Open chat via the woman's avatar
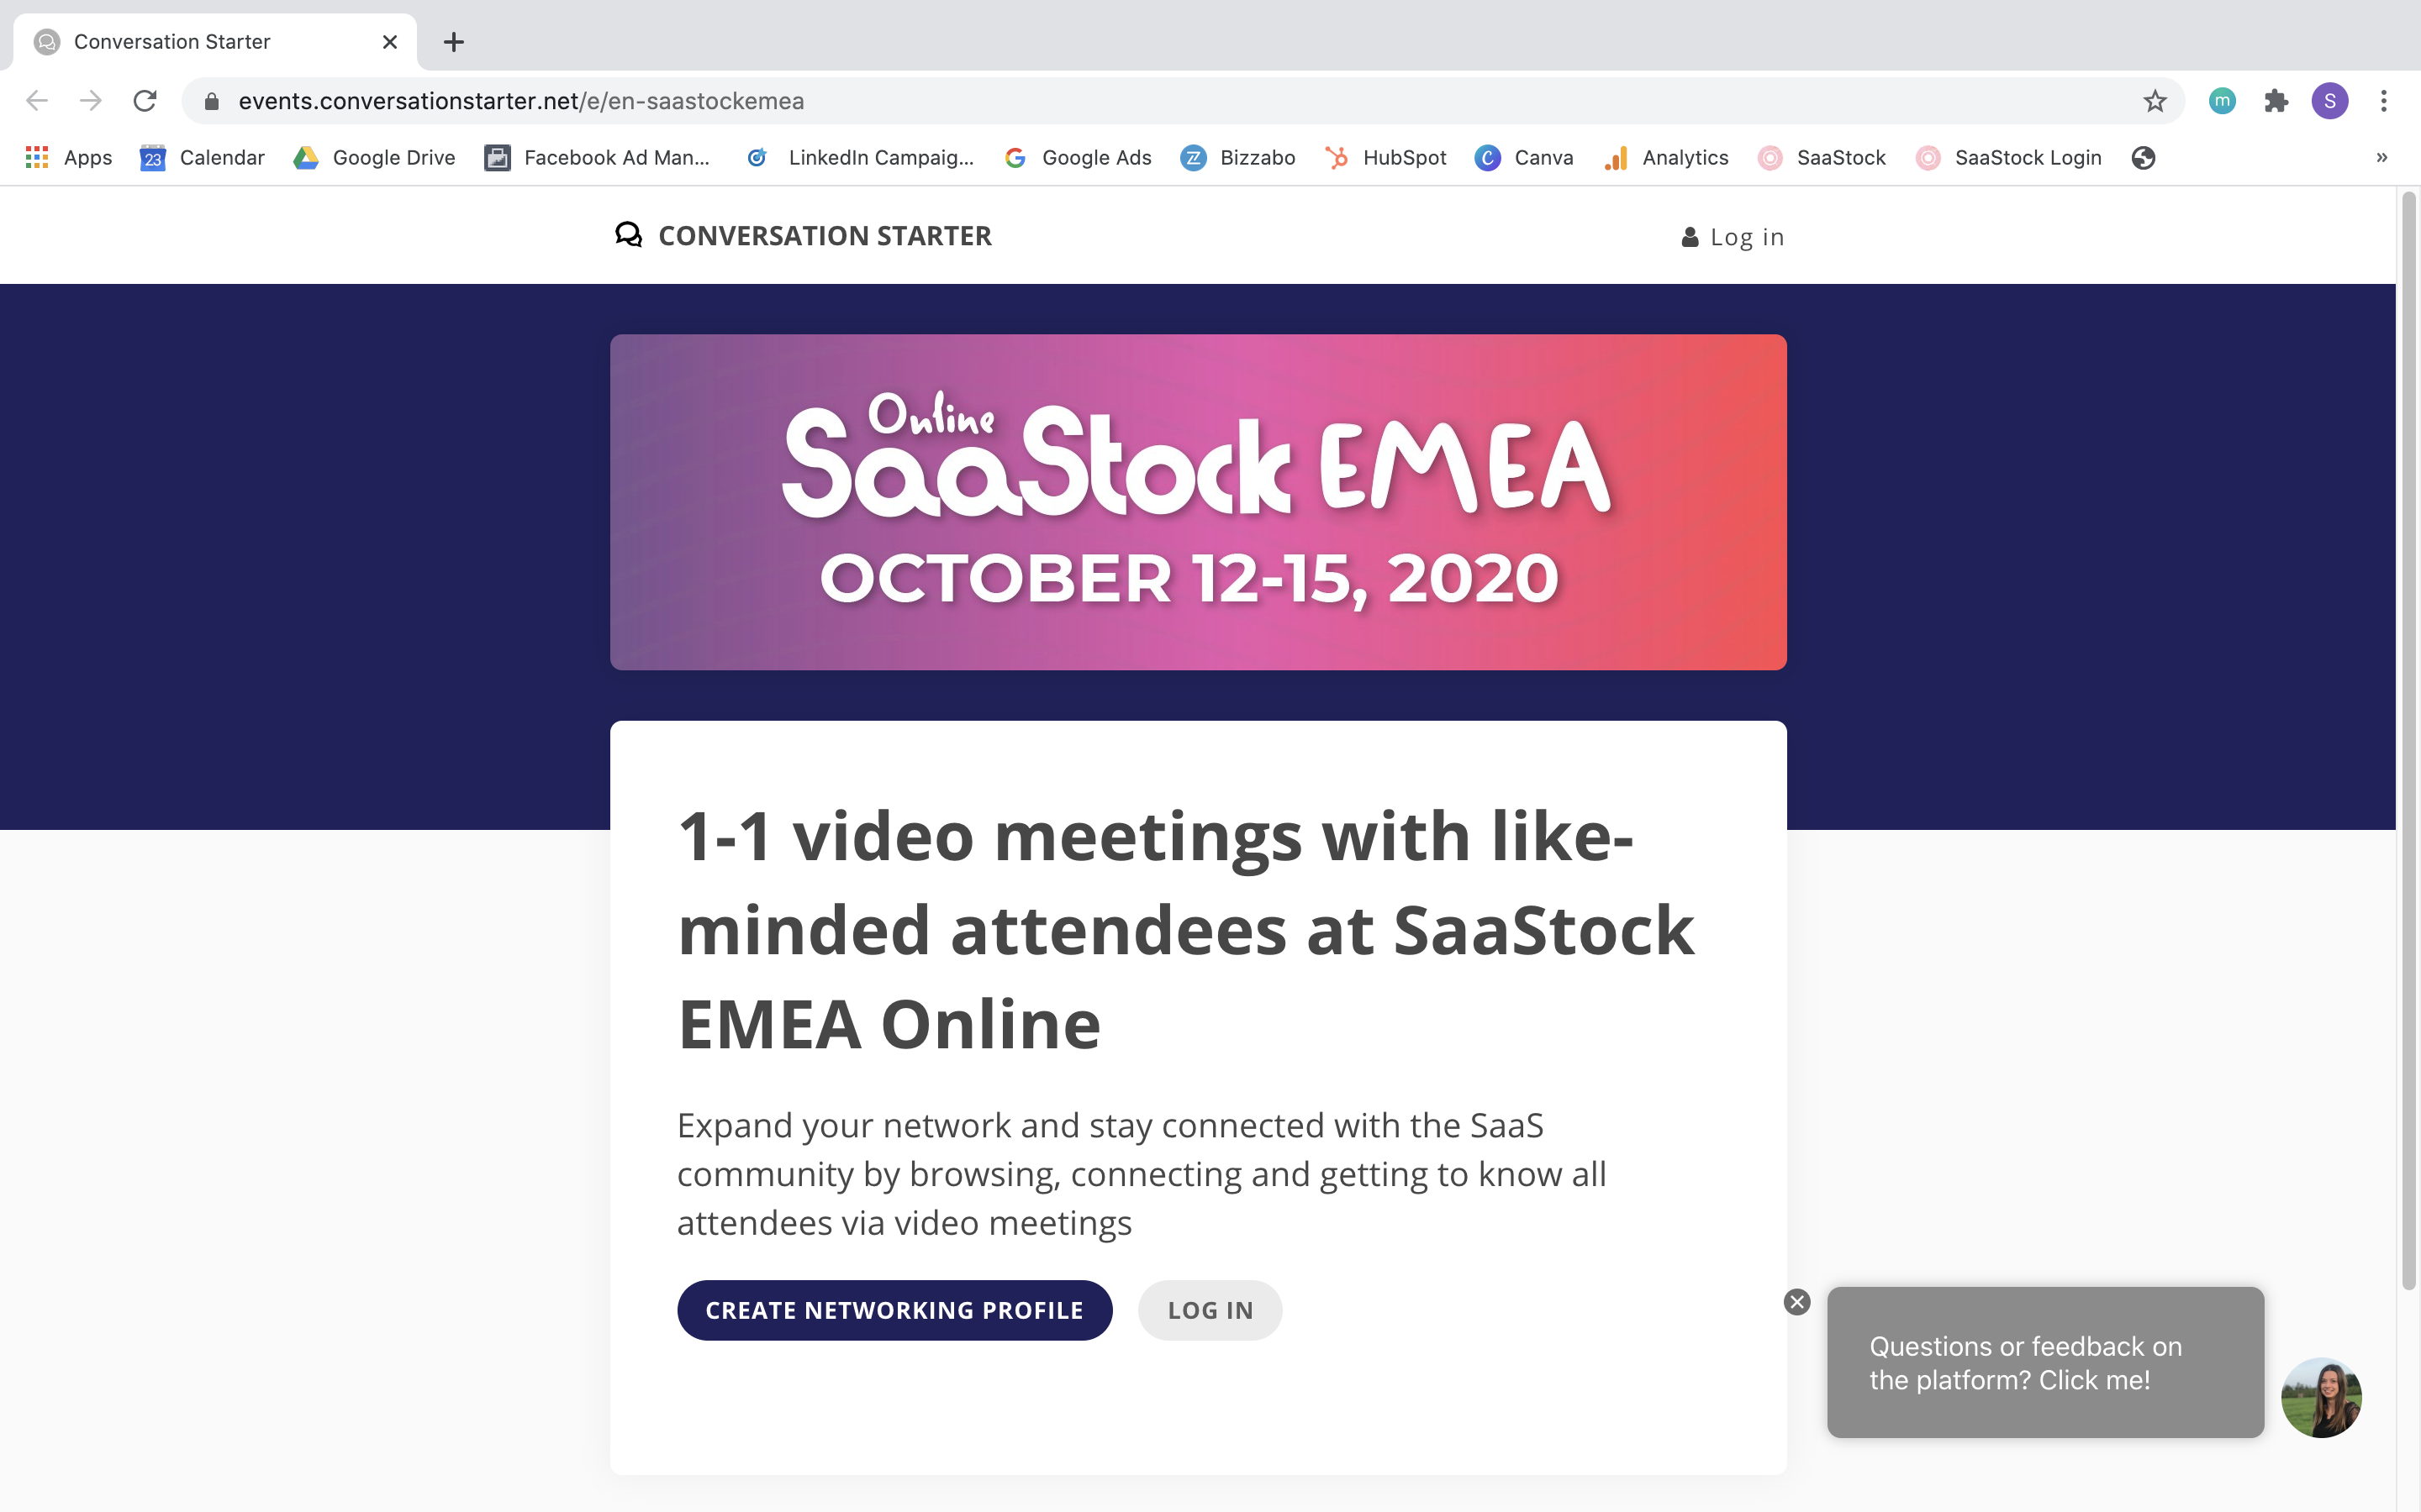The width and height of the screenshot is (2421, 1512). coord(2321,1398)
